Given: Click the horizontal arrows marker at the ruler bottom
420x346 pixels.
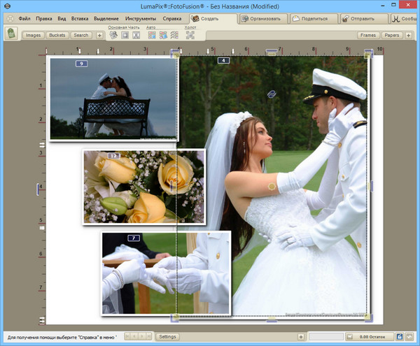Looking at the screenshot, I should [42, 320].
